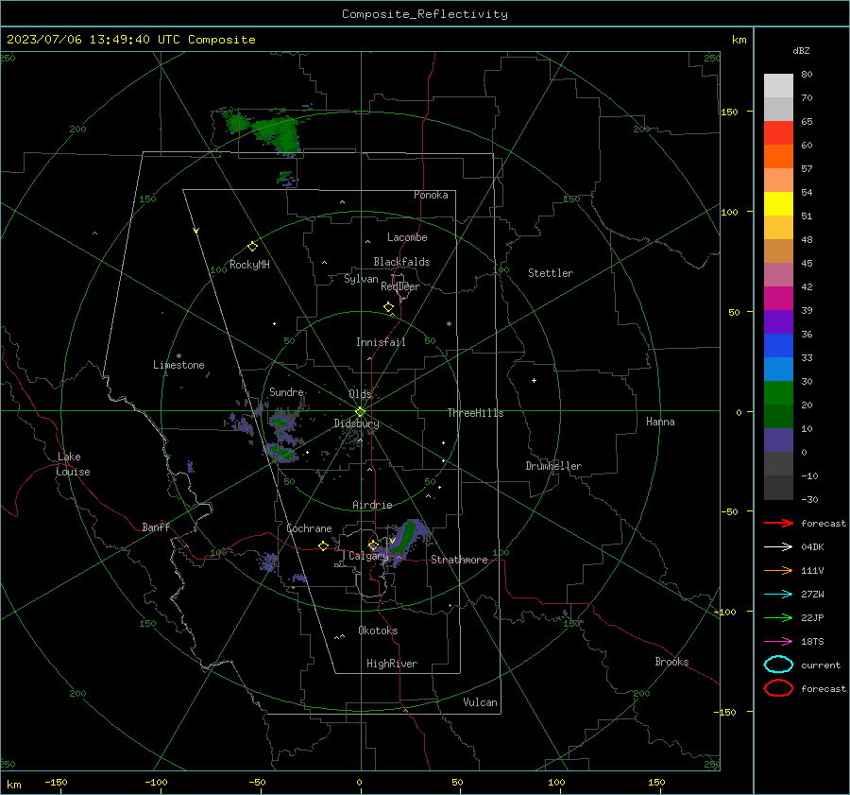Screen dimensions: 850x795
Task: Click the white plus marker west of Hanna
Action: click(534, 380)
